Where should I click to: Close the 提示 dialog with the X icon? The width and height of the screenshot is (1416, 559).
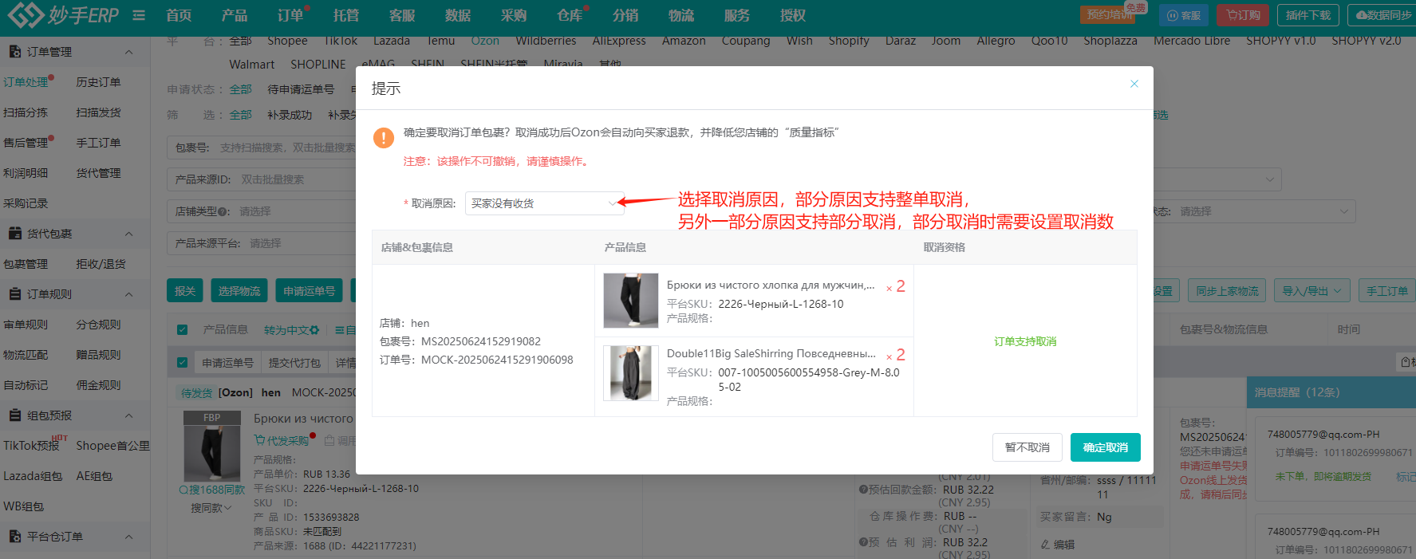1134,84
